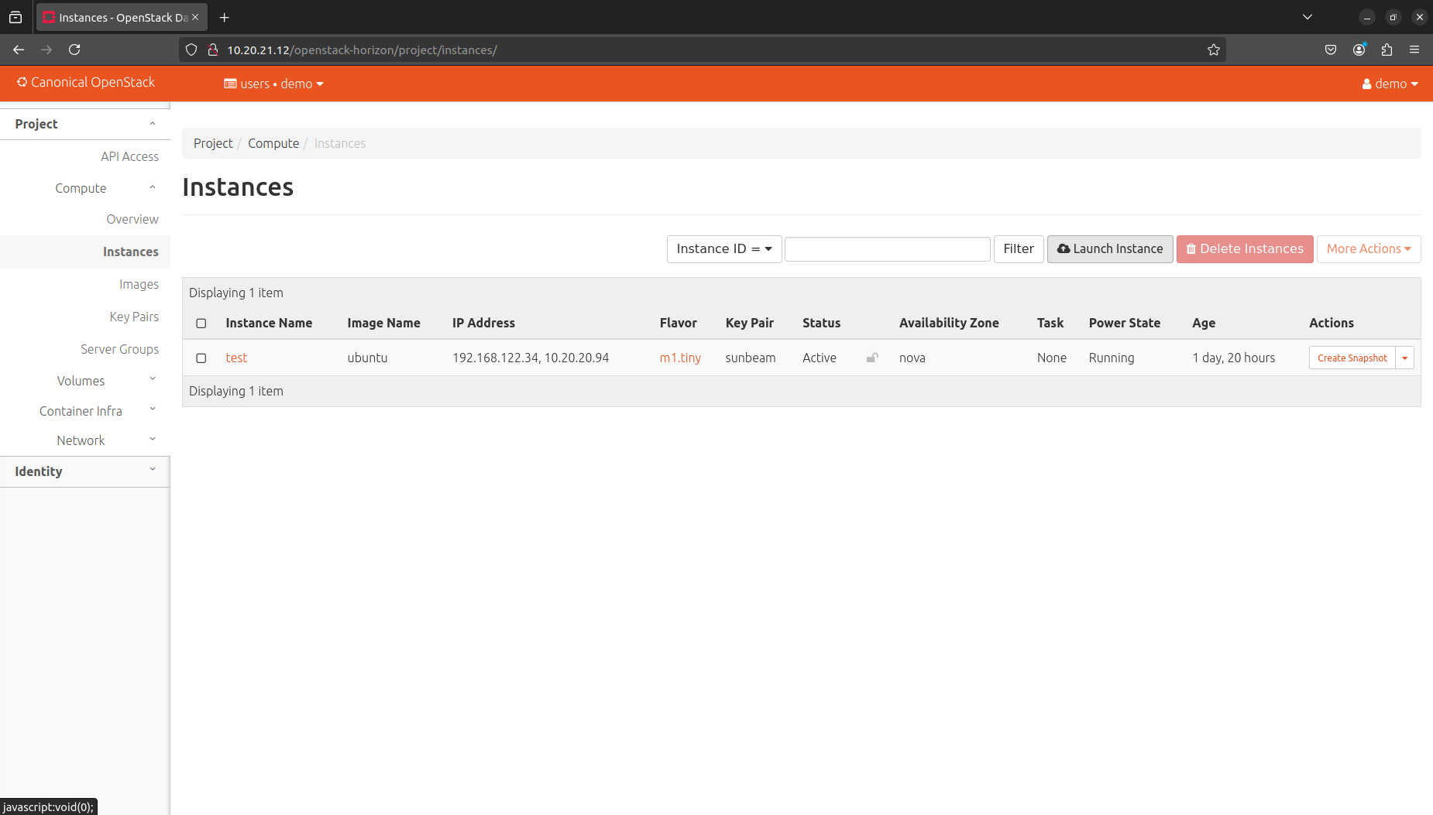
Task: Open Key Pairs page
Action: 134,317
